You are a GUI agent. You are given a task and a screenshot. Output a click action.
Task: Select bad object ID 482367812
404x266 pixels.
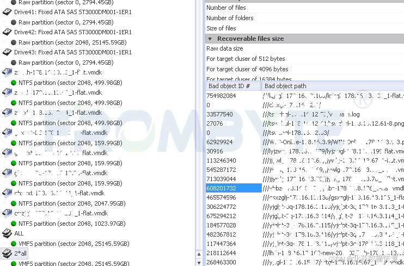(x=221, y=234)
